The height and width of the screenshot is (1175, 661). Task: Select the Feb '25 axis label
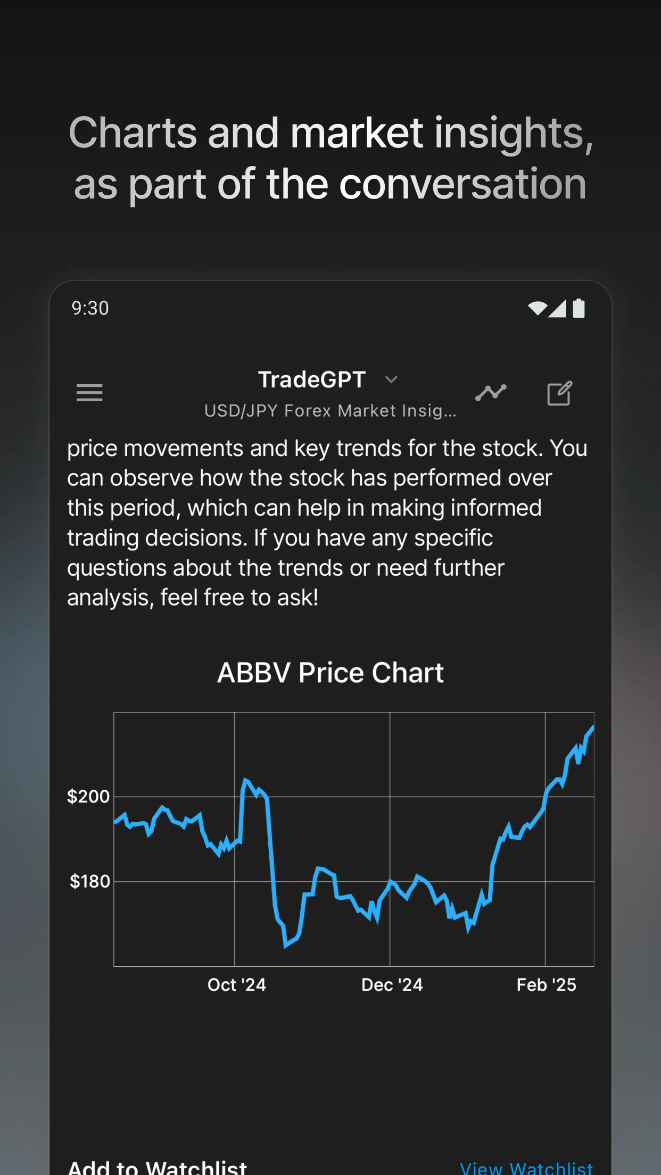[546, 984]
